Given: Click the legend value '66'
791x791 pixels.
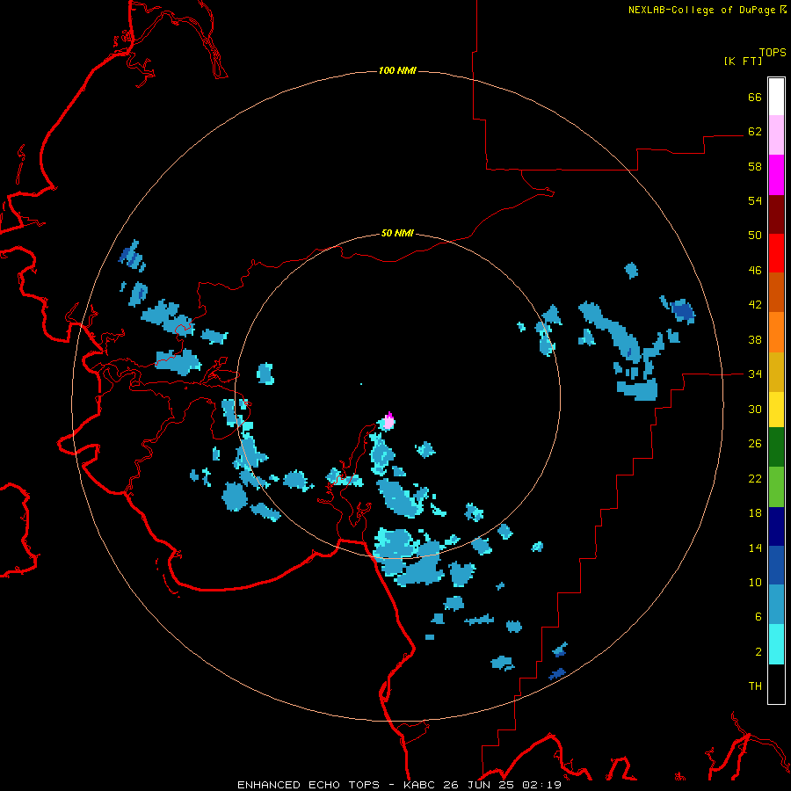Looking at the screenshot, I should [x=755, y=97].
